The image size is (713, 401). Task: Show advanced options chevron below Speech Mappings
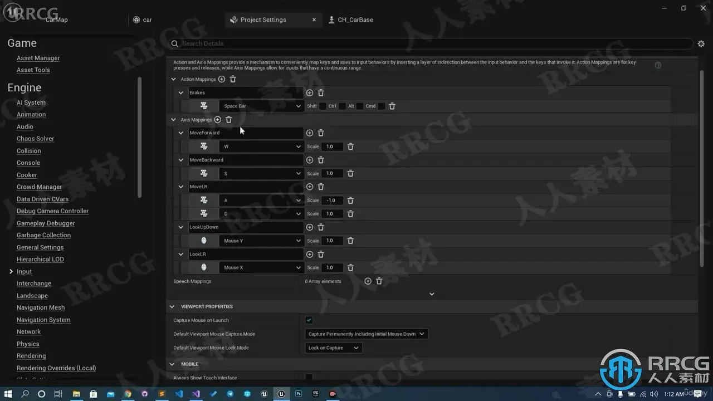[432, 294]
